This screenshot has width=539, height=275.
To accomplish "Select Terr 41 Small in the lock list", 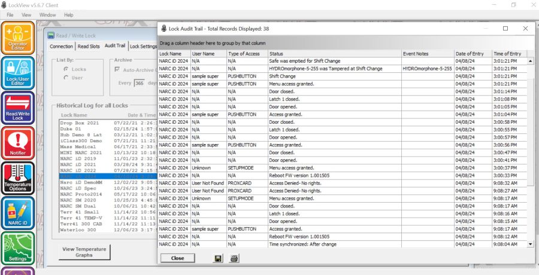I will (108, 212).
